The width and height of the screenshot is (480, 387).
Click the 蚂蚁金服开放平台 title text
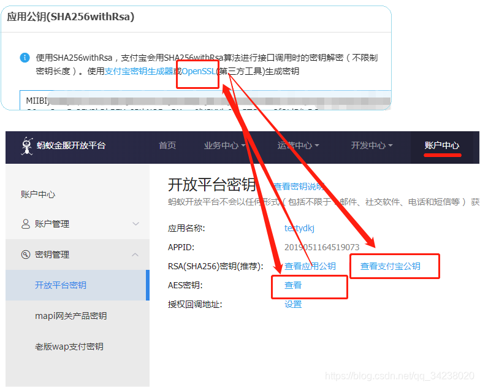71,145
